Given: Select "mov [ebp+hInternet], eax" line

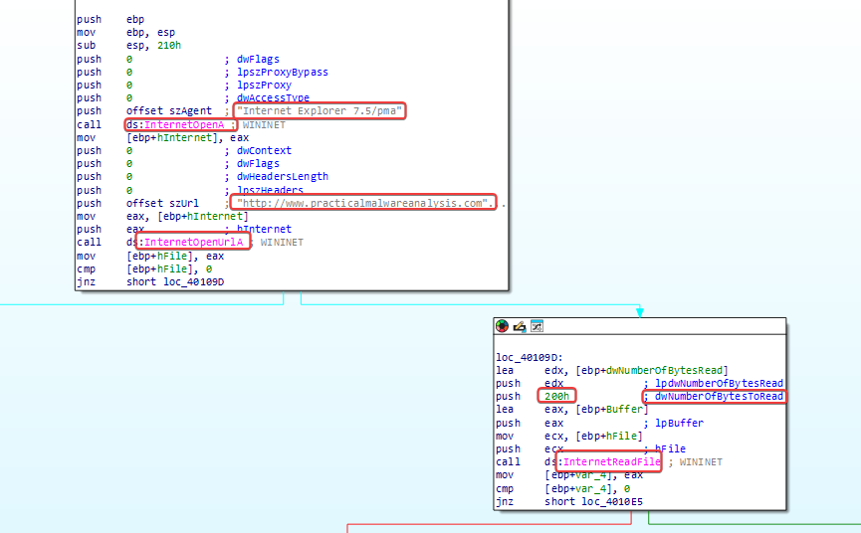Looking at the screenshot, I should coord(162,137).
